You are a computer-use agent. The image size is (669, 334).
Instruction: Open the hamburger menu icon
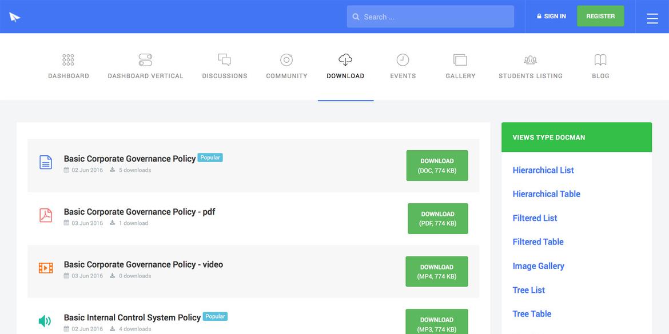pyautogui.click(x=652, y=18)
